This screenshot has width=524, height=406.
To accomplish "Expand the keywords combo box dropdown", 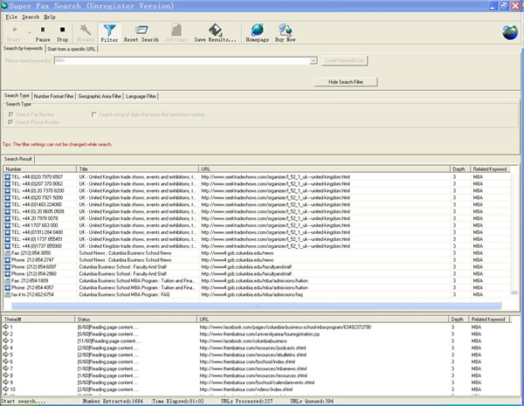I will 314,61.
